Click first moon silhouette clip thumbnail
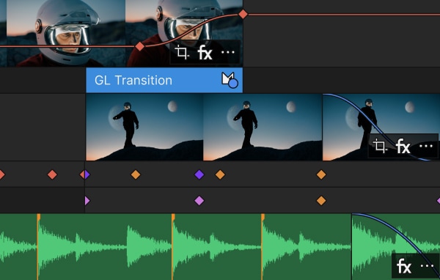440x280 pixels. click(144, 127)
